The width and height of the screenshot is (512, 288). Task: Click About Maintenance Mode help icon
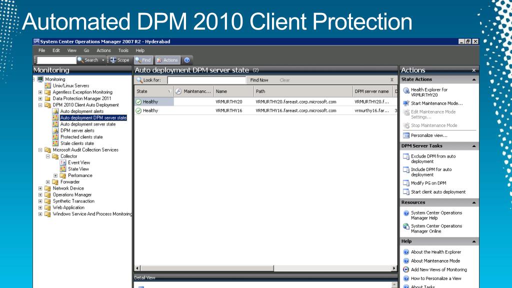pyautogui.click(x=406, y=261)
